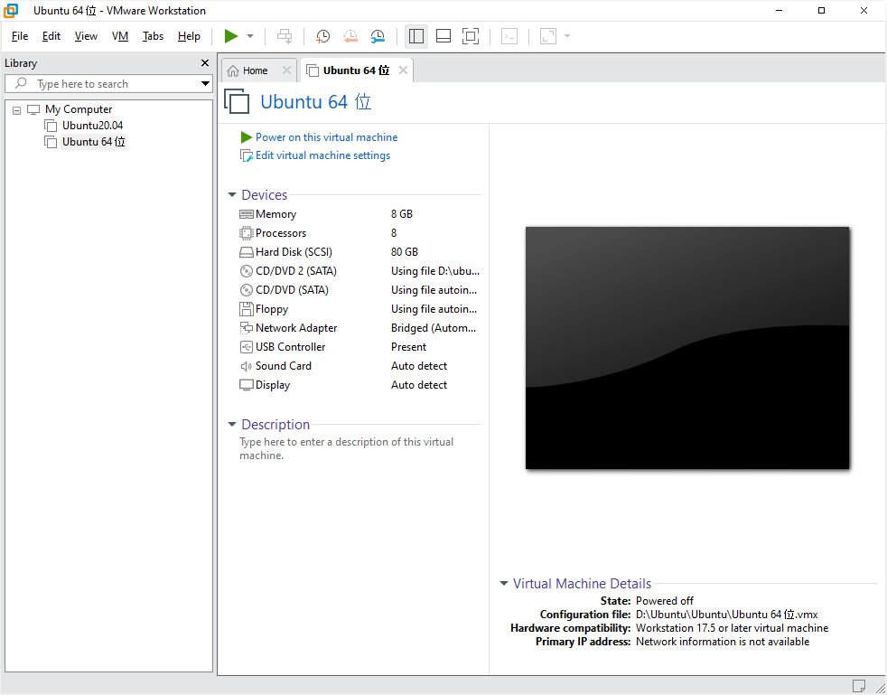Open the VM menu
Image resolution: width=887 pixels, height=695 pixels.
(x=120, y=36)
